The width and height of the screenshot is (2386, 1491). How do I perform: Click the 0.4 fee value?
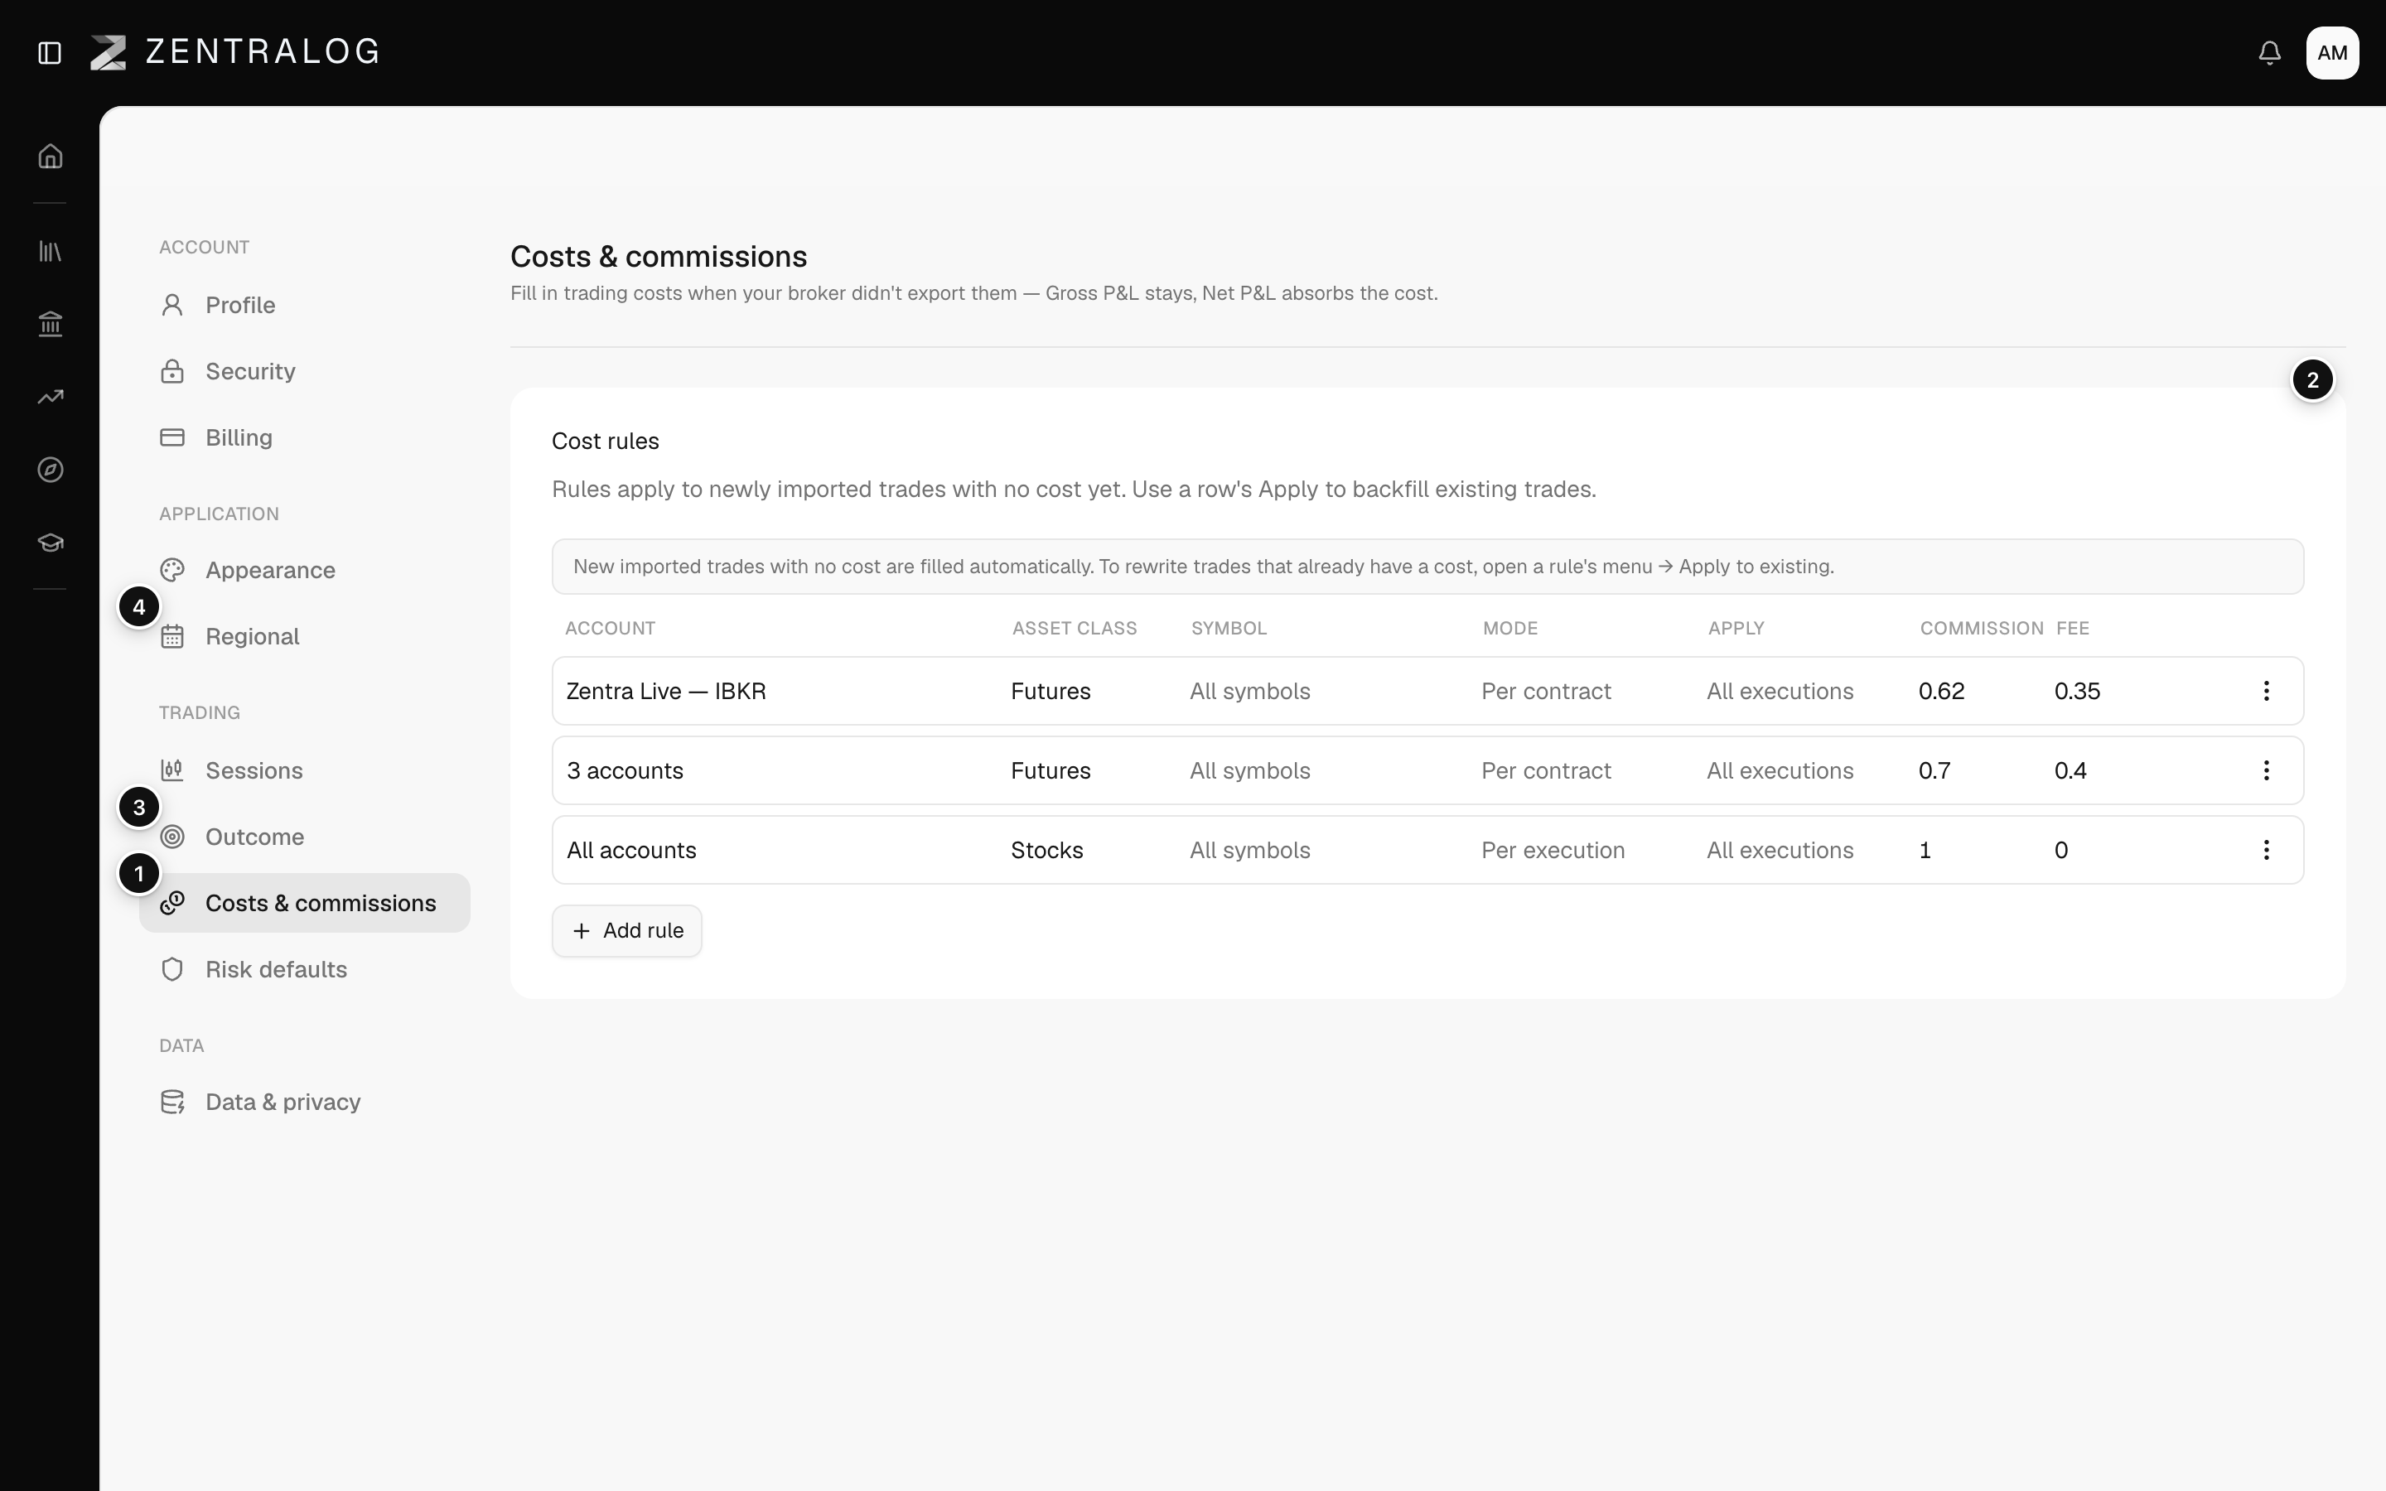pos(2070,770)
